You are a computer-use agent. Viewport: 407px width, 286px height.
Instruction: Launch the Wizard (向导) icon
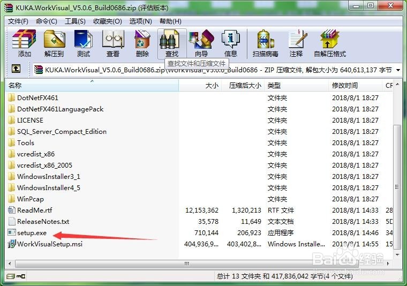[x=201, y=39]
